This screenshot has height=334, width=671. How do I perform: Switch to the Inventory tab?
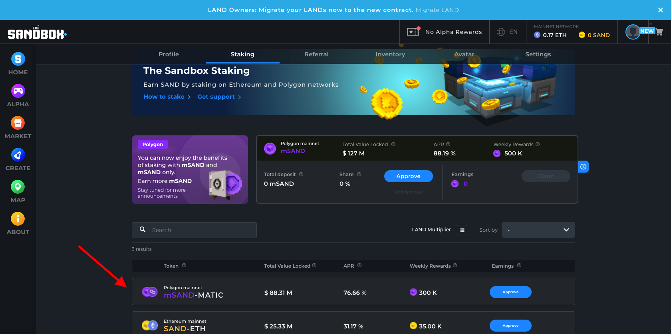[390, 54]
